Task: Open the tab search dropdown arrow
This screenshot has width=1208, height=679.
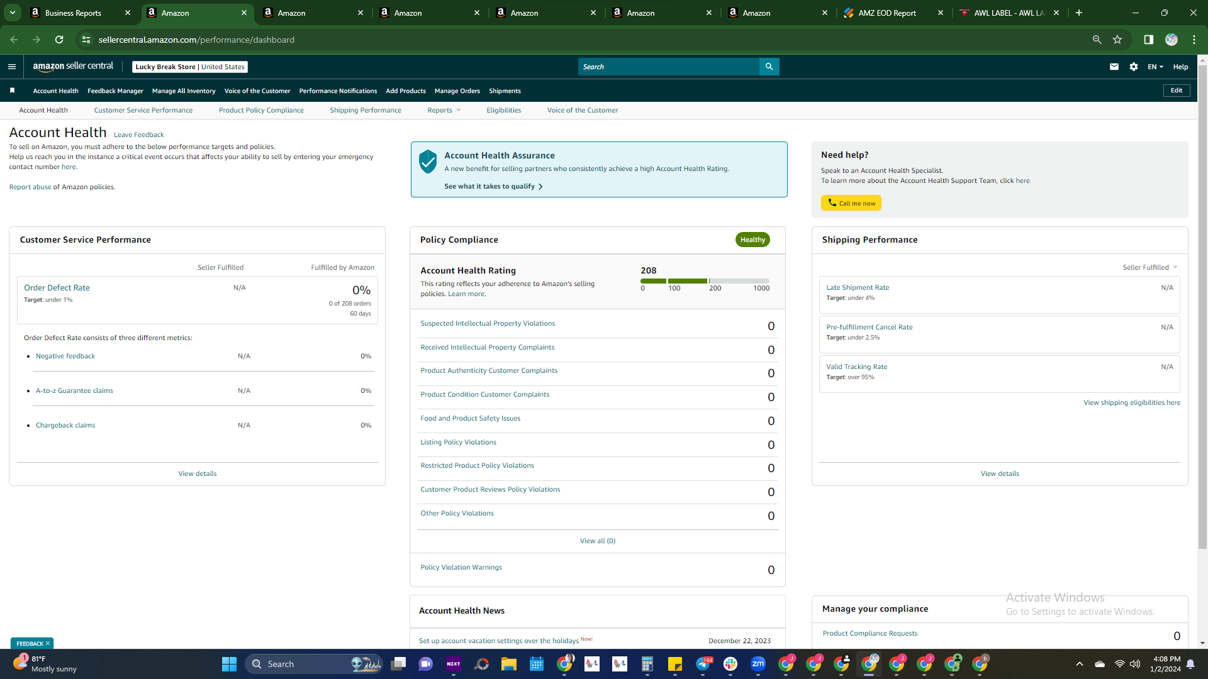Action: 12,13
